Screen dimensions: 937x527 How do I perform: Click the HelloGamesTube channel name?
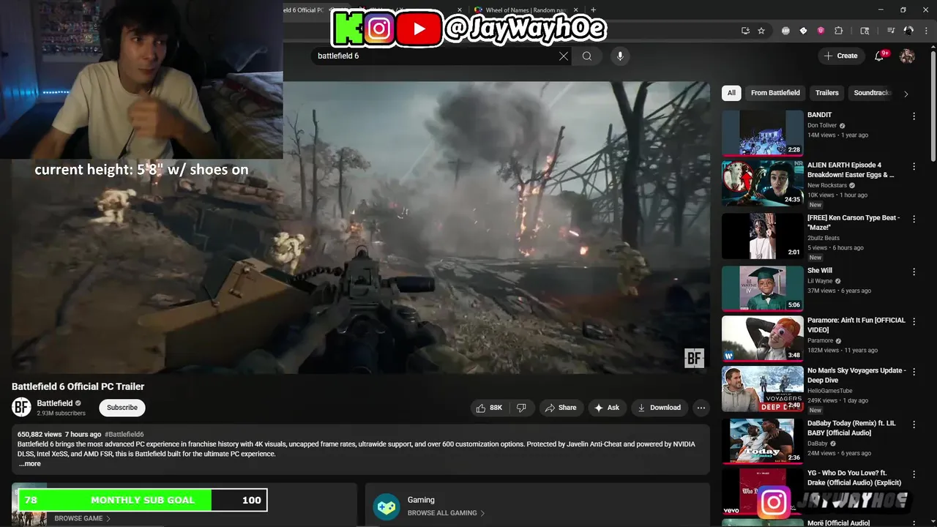pyautogui.click(x=830, y=391)
